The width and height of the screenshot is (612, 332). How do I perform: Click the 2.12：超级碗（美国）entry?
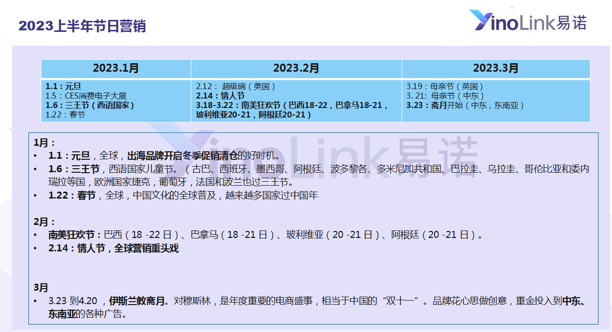point(235,86)
